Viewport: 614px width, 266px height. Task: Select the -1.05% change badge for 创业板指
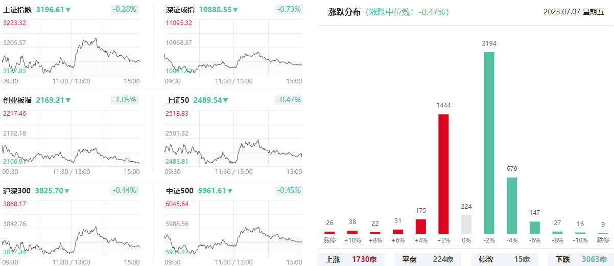pyautogui.click(x=125, y=100)
